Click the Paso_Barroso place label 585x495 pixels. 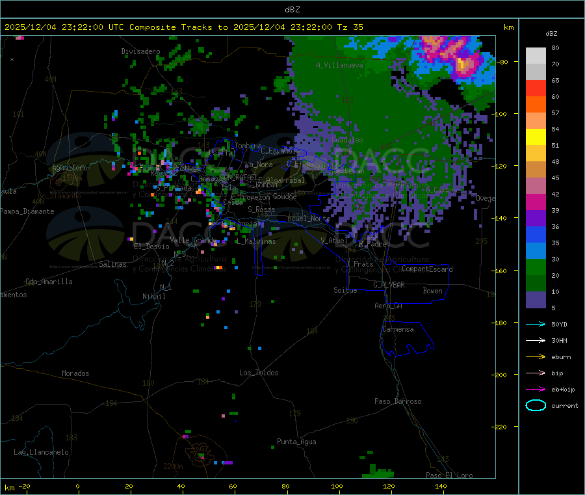(x=398, y=401)
